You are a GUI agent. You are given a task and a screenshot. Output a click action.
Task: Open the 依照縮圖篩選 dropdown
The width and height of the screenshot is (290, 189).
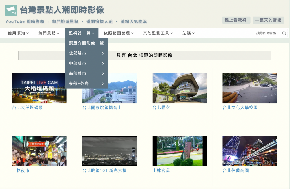(119, 33)
